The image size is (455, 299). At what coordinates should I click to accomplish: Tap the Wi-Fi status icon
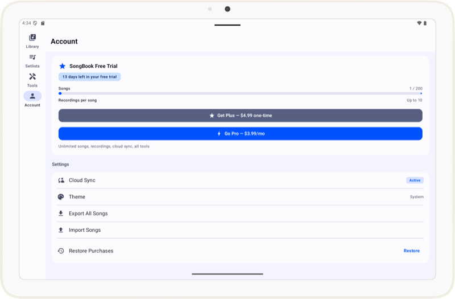[x=419, y=23]
